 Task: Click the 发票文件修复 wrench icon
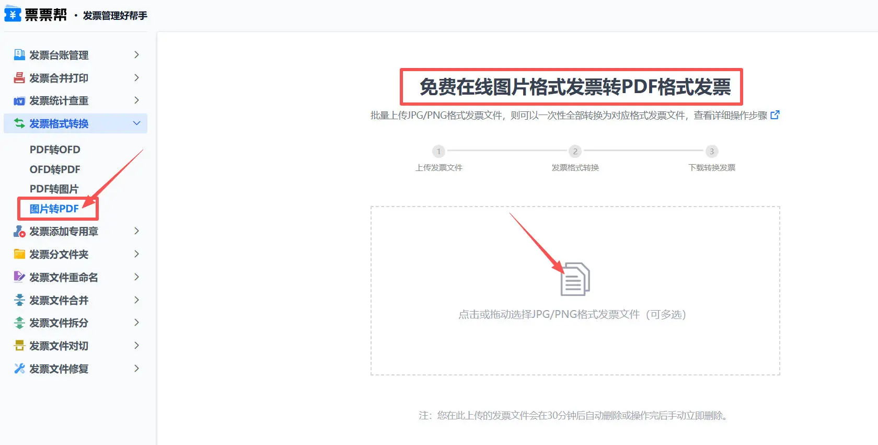pyautogui.click(x=19, y=369)
